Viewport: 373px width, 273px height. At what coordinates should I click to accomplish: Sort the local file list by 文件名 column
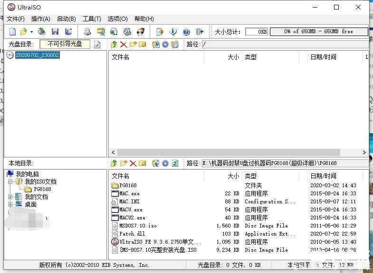156,176
